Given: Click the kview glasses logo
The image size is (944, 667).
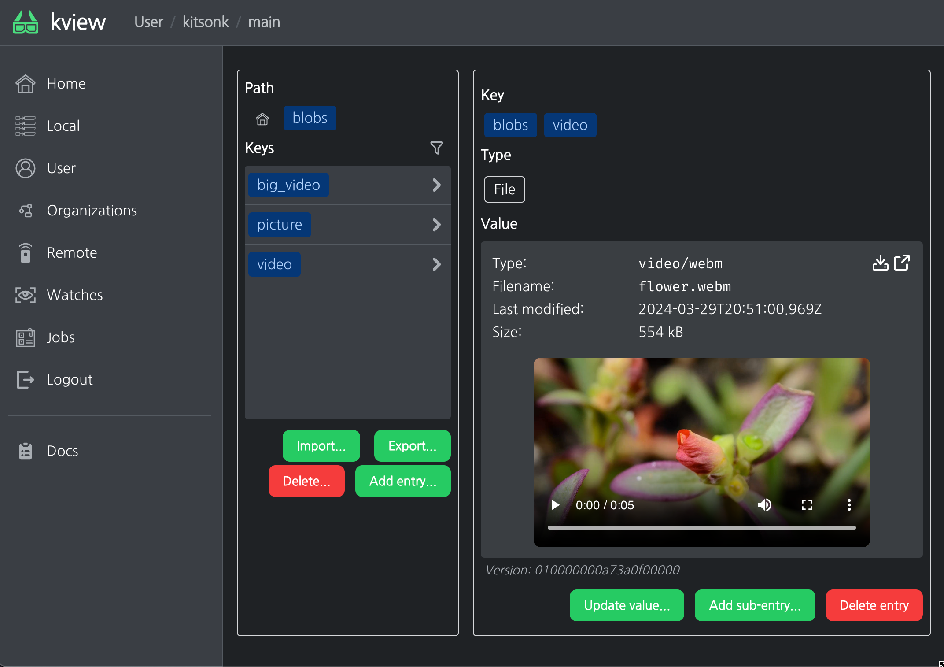Looking at the screenshot, I should 26,22.
